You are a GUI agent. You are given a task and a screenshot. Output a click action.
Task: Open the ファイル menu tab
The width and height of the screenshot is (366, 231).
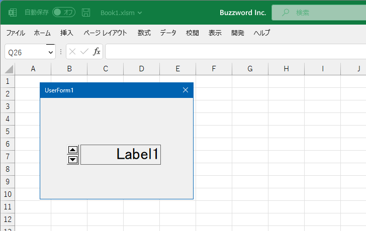coord(16,33)
